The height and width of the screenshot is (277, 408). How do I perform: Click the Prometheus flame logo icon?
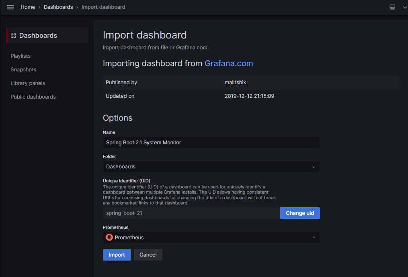[x=109, y=237]
